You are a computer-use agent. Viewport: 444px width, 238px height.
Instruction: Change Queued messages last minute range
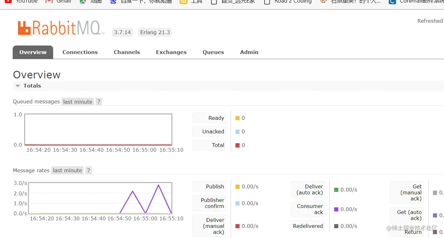78,102
